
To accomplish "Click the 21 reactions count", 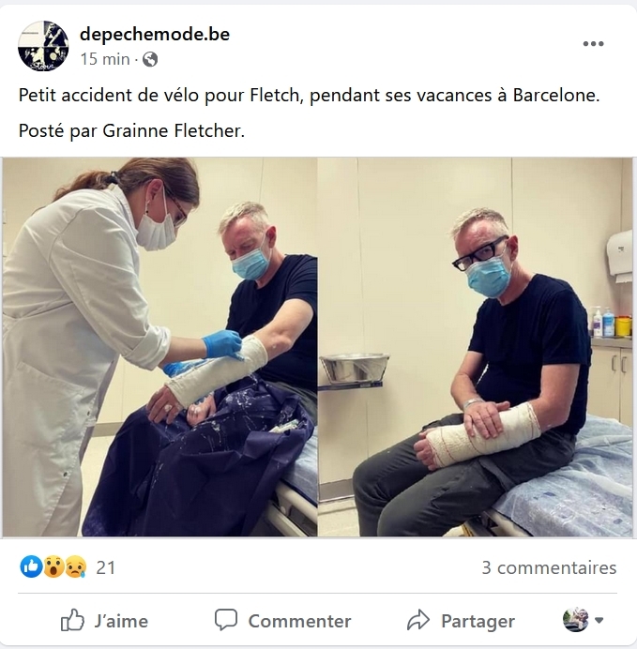I will (106, 568).
